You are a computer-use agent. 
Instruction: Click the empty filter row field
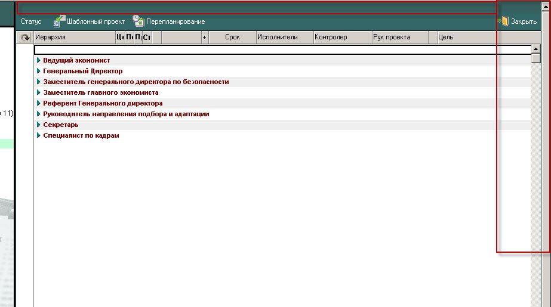coord(281,50)
